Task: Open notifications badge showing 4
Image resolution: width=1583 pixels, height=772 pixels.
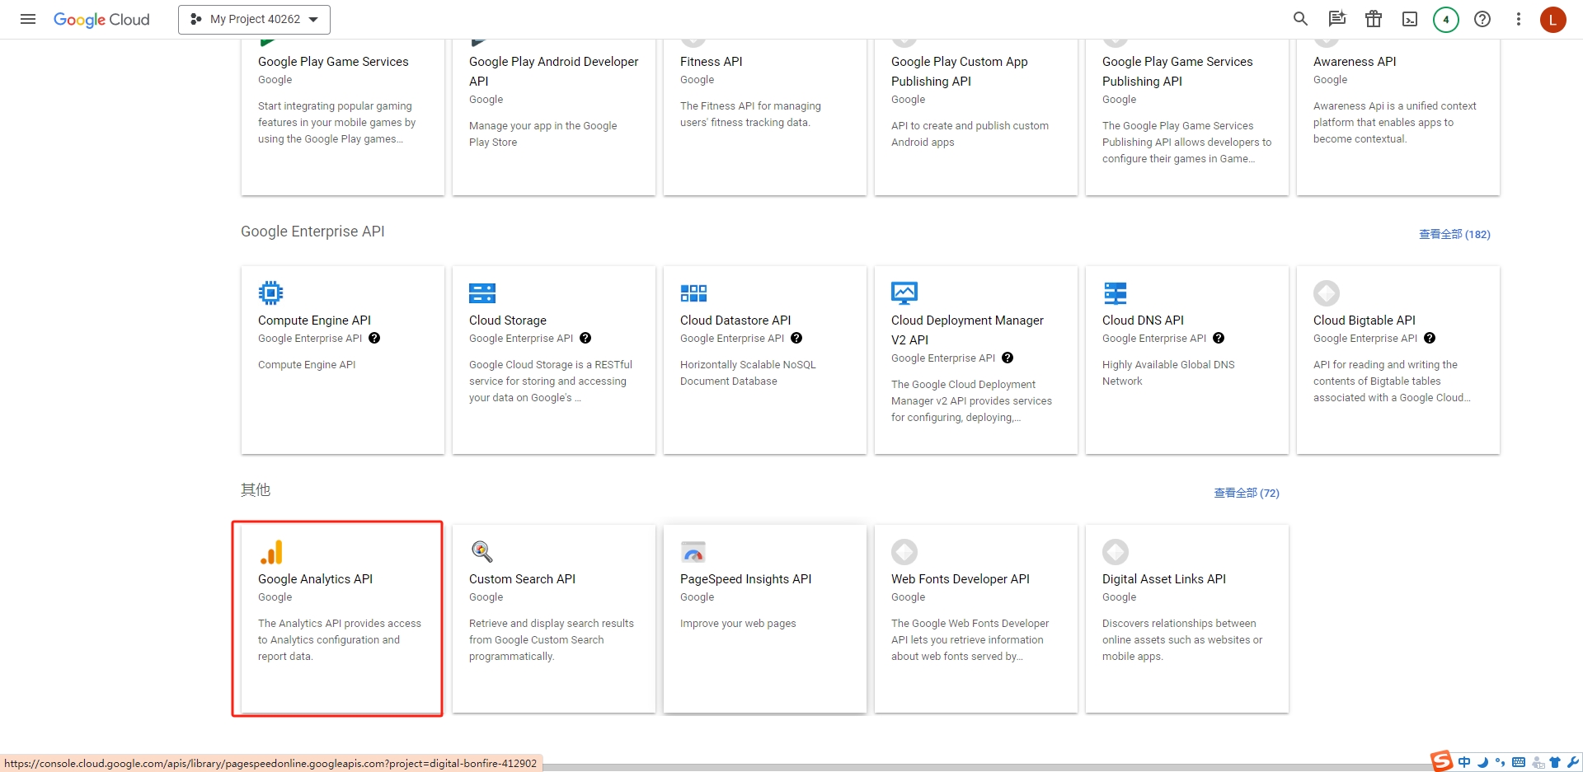Action: point(1446,19)
